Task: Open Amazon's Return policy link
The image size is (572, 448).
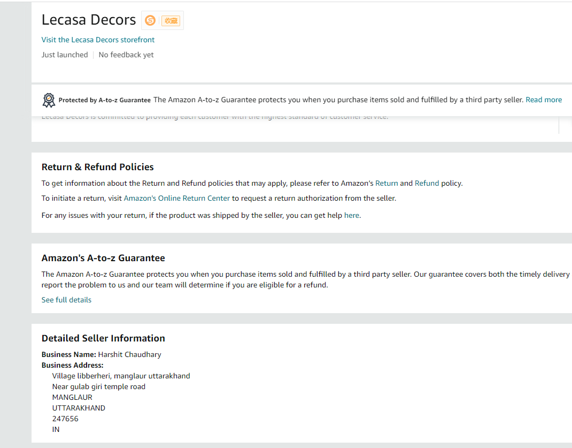Action: coord(387,183)
